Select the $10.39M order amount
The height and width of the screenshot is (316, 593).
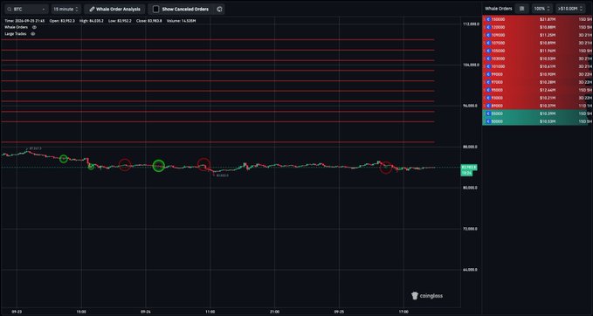[x=547, y=113]
